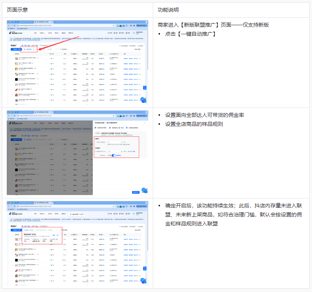Open the first screenshot with the red arrow
The height and width of the screenshot is (292, 312).
(x=77, y=62)
